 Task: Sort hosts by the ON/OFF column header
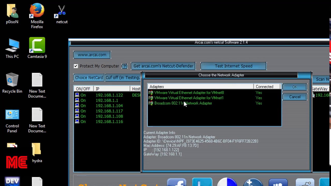83,89
